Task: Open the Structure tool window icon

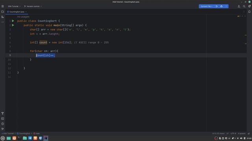Action: [x=3, y=17]
